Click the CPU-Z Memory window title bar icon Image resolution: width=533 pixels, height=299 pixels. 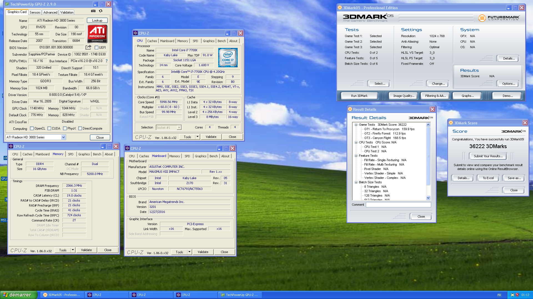pyautogui.click(x=11, y=146)
